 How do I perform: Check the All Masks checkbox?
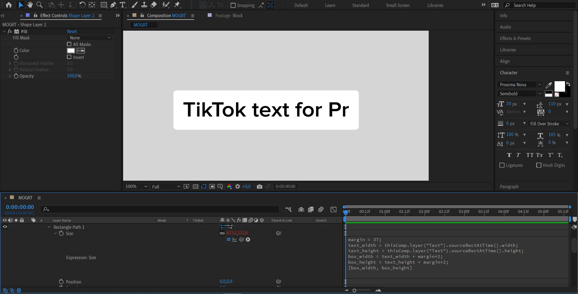69,44
